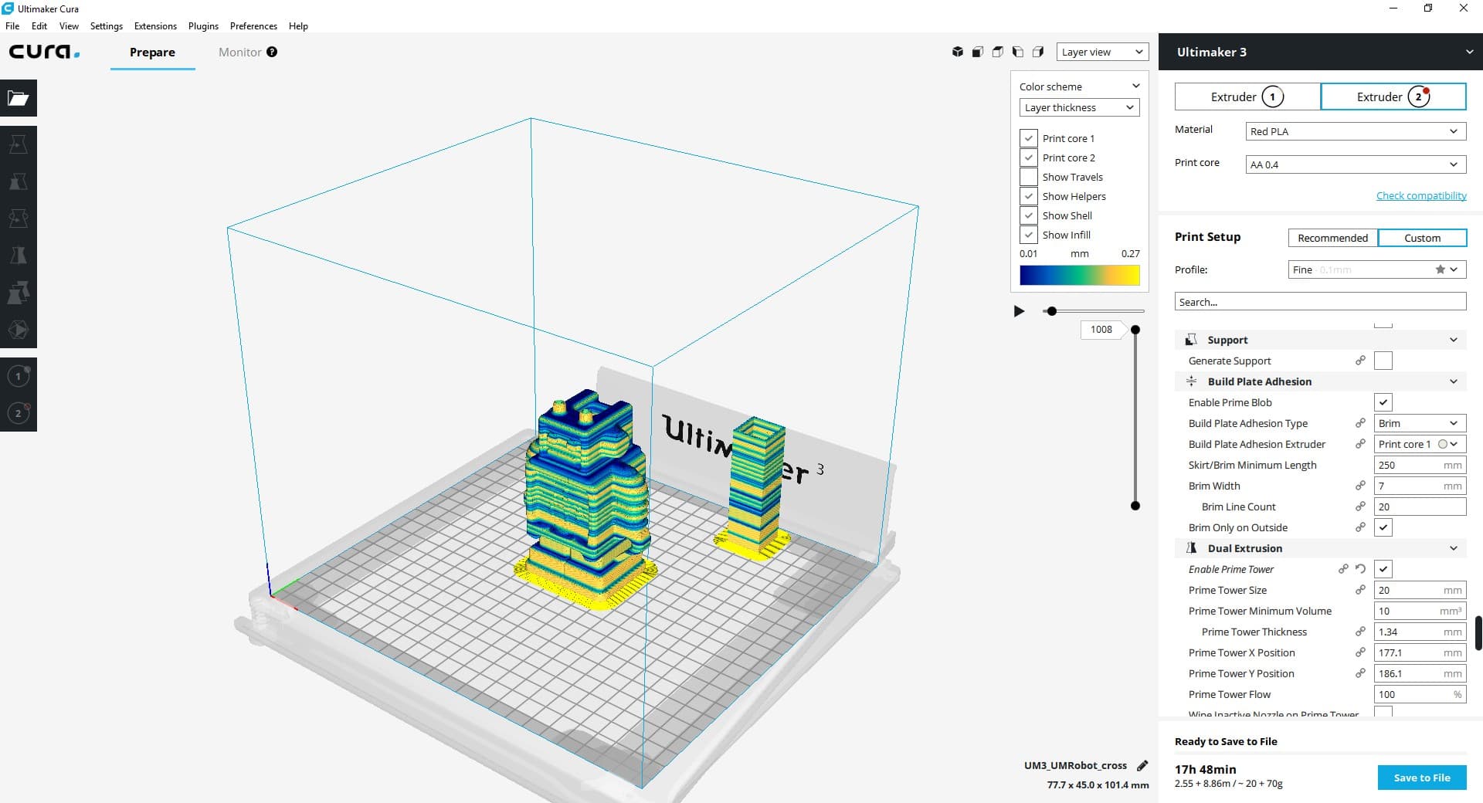Play the layer simulation
Viewport: 1483px width, 803px height.
pos(1019,311)
